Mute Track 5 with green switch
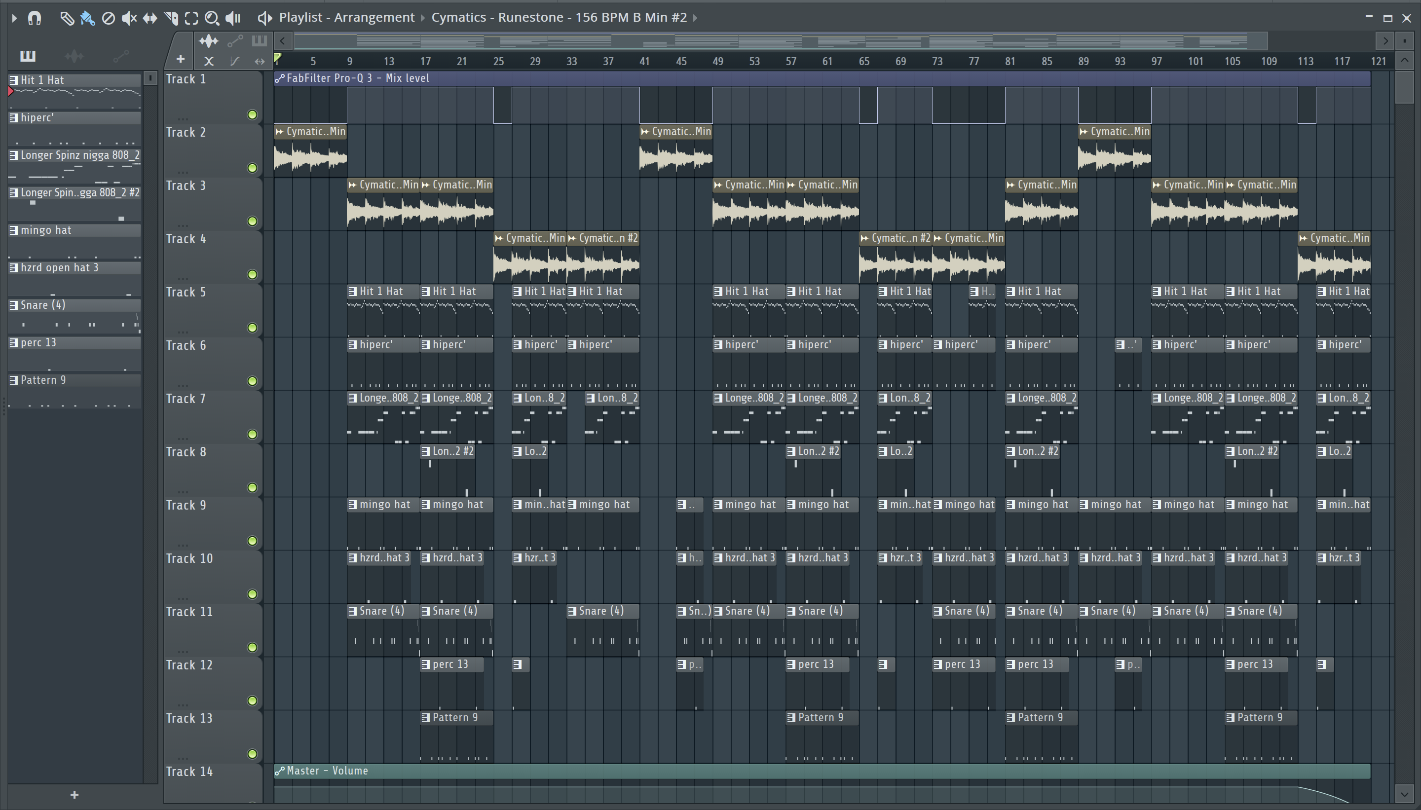The image size is (1421, 810). click(x=252, y=328)
